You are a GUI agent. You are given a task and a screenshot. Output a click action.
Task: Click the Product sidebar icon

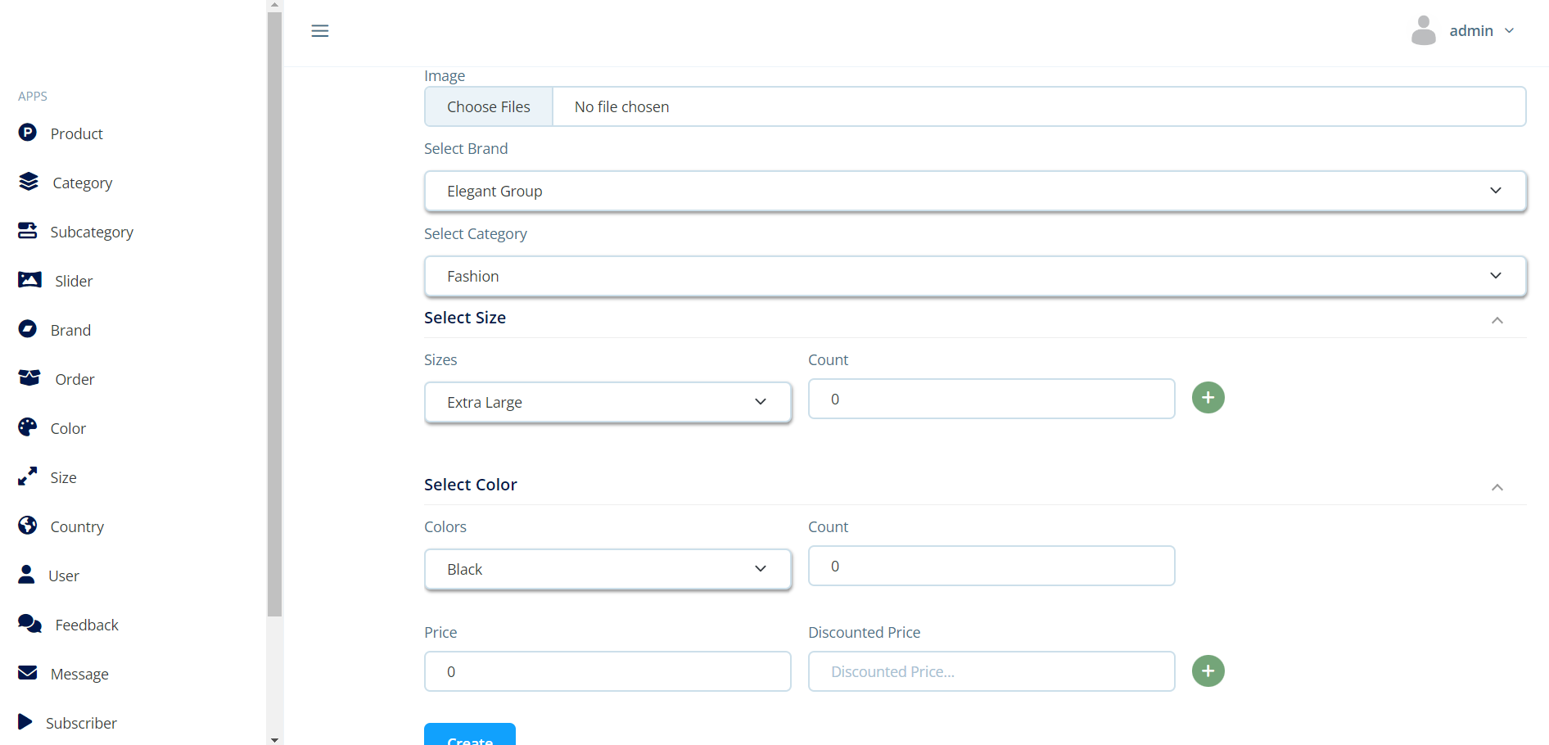point(28,133)
